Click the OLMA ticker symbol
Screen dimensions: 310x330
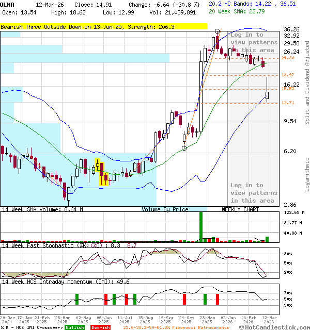coord(8,4)
